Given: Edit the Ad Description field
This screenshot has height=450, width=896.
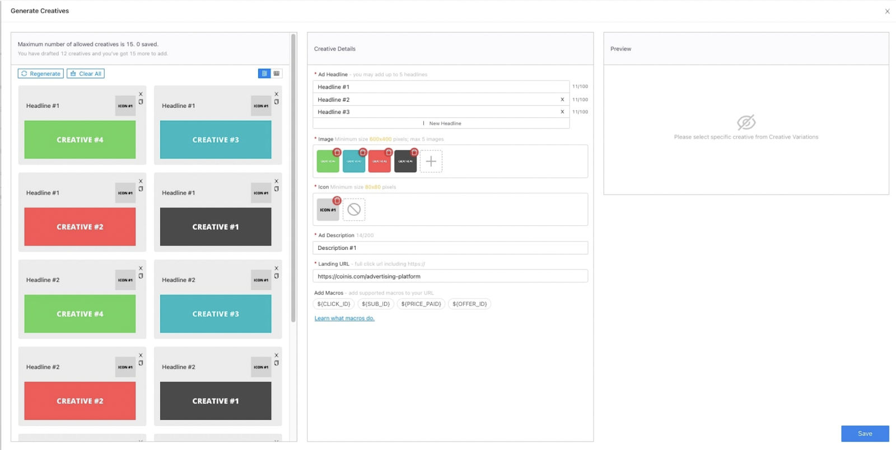Looking at the screenshot, I should pos(450,248).
